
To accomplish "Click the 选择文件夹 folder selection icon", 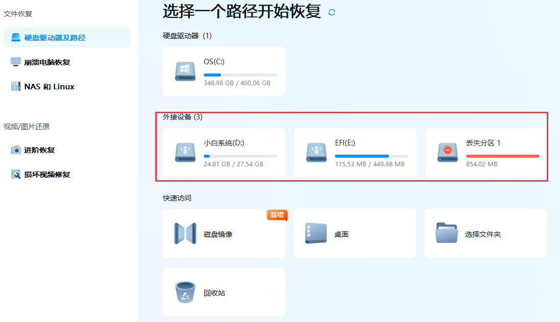I will pyautogui.click(x=447, y=233).
